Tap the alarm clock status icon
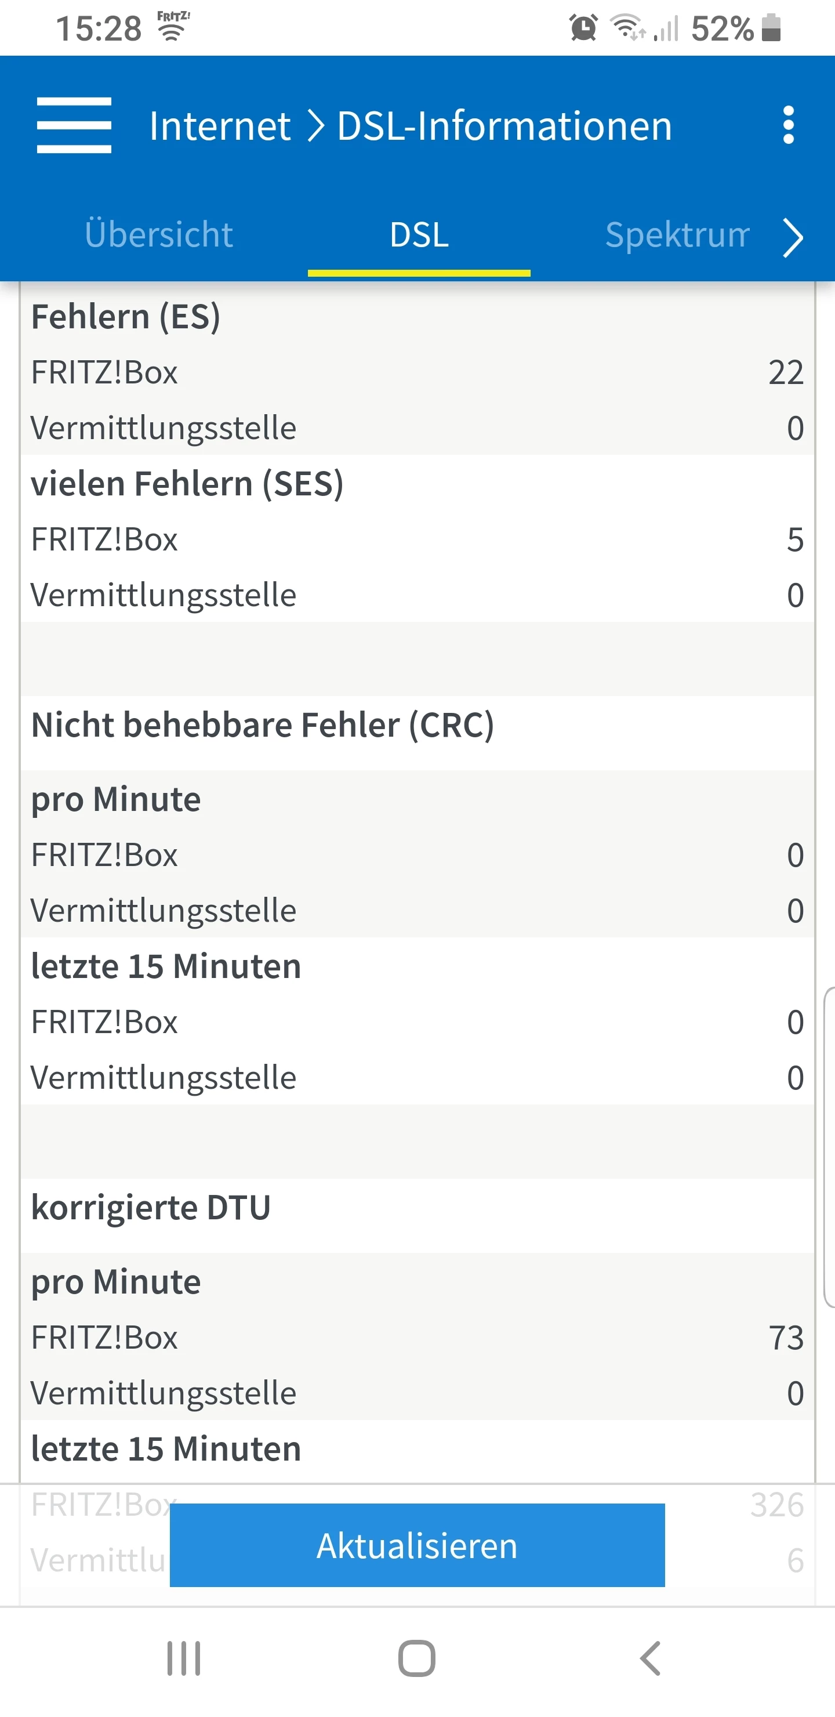Image resolution: width=835 pixels, height=1717 pixels. pyautogui.click(x=583, y=28)
